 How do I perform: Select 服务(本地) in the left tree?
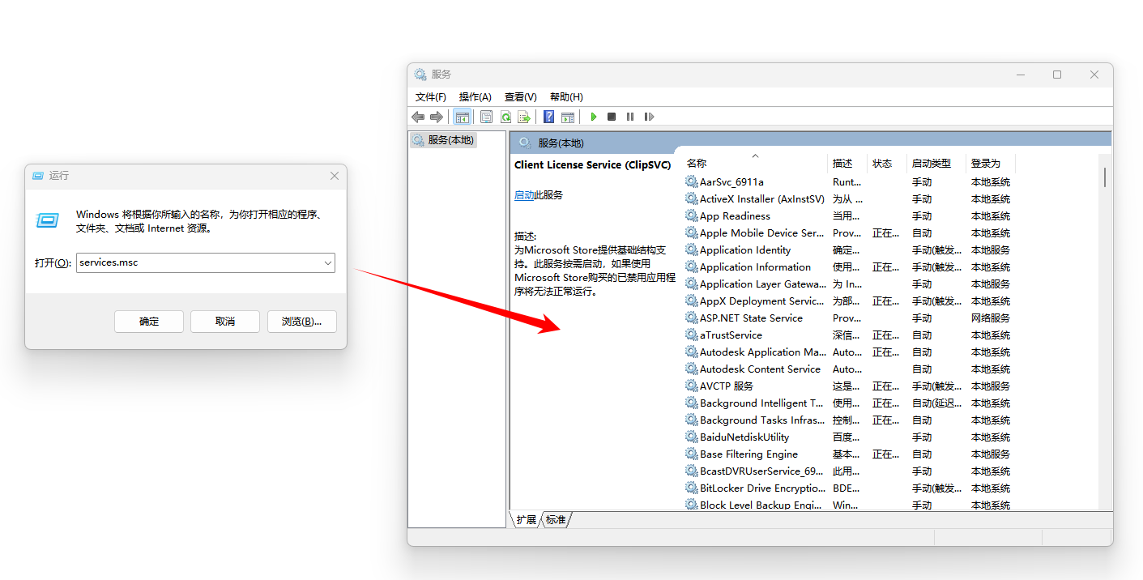443,140
